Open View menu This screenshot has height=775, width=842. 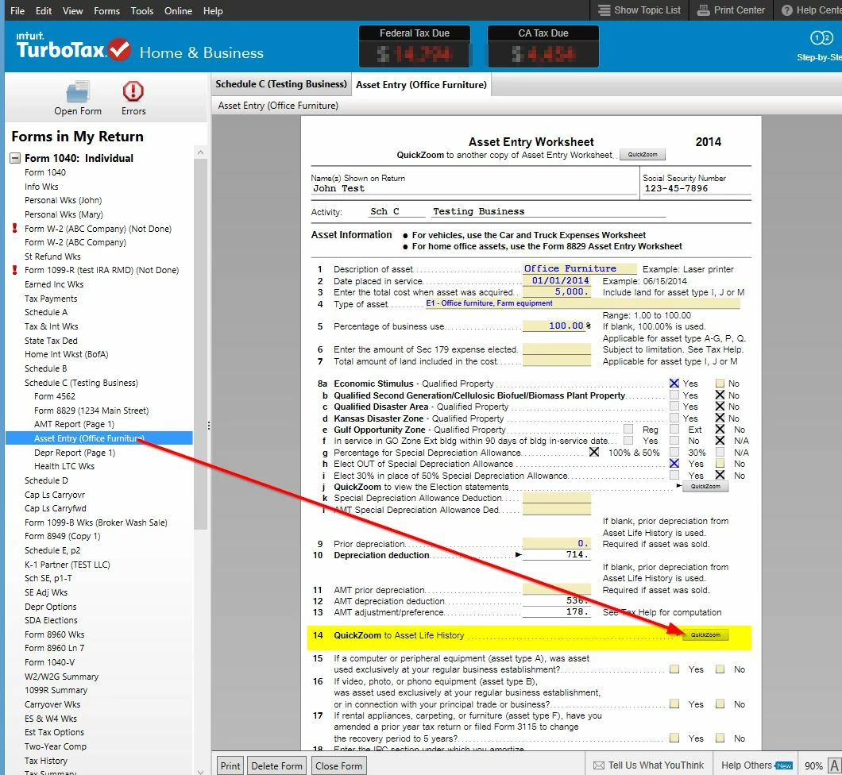(72, 11)
